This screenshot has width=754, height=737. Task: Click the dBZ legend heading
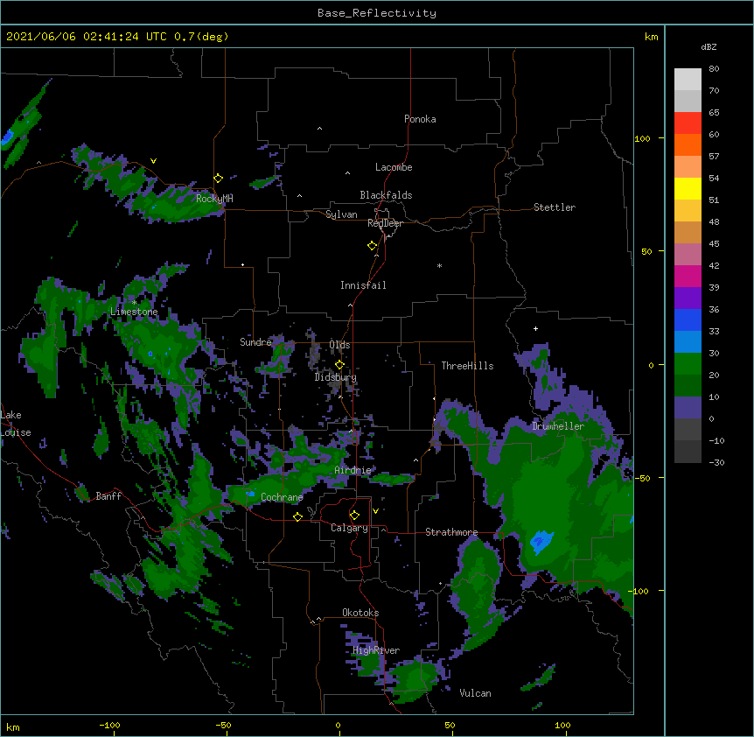click(x=709, y=46)
